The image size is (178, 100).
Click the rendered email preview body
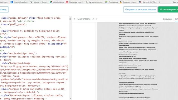[x=137, y=61]
